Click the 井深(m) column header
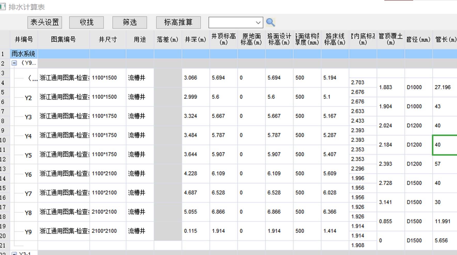Image resolution: width=457 pixels, height=255 pixels. point(196,39)
